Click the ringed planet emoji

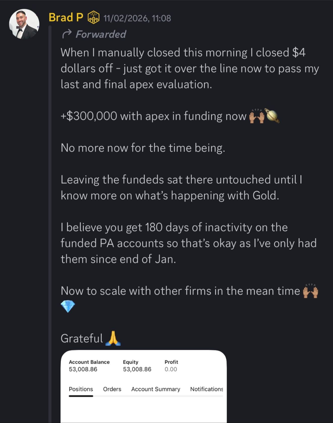[272, 116]
